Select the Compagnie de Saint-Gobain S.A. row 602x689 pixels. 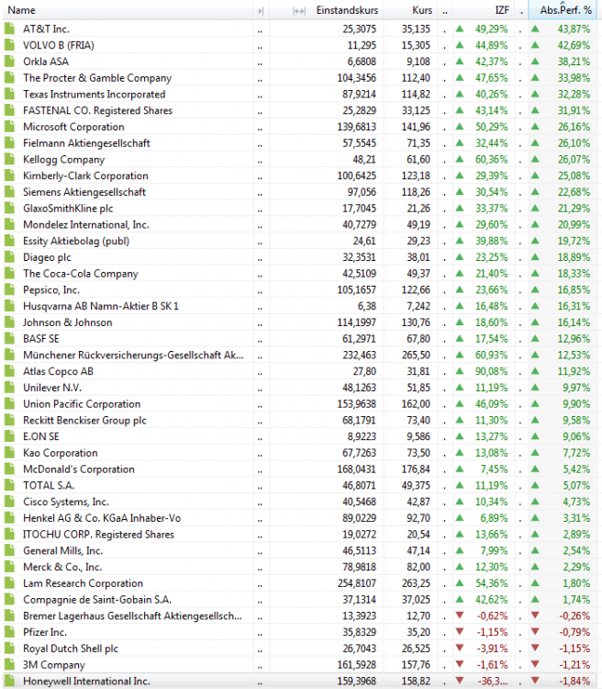coord(301,599)
